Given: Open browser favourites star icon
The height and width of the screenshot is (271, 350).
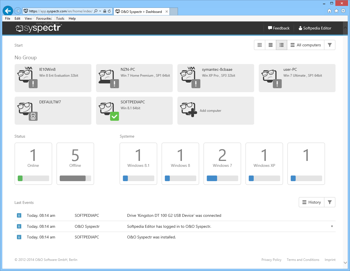Looking at the screenshot, I should pos(336,11).
